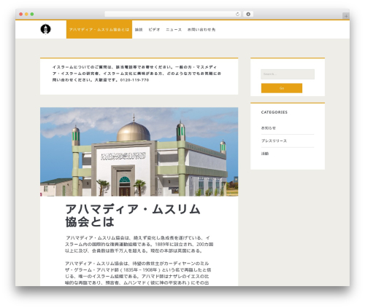Click the phone number 0120-119-770

tap(134, 80)
